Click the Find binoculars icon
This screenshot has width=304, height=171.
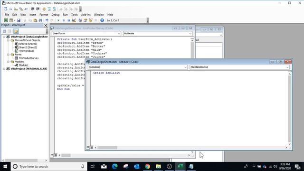point(40,20)
